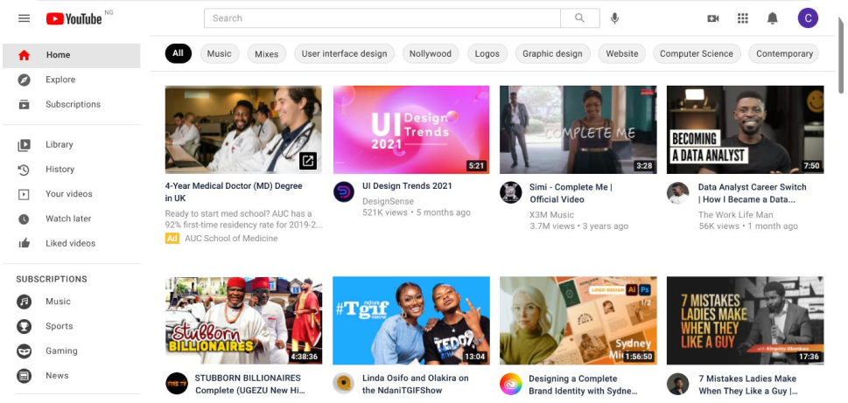Open the hamburger guide menu
The width and height of the screenshot is (848, 403).
tap(24, 18)
